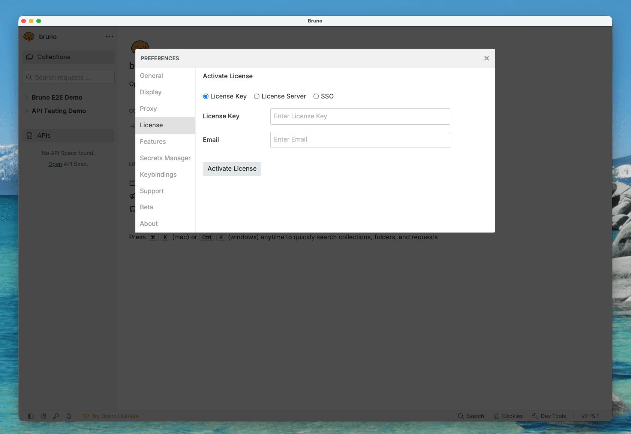This screenshot has height=434, width=631.
Task: Open the Secrets Manager preferences tab
Action: tap(165, 158)
